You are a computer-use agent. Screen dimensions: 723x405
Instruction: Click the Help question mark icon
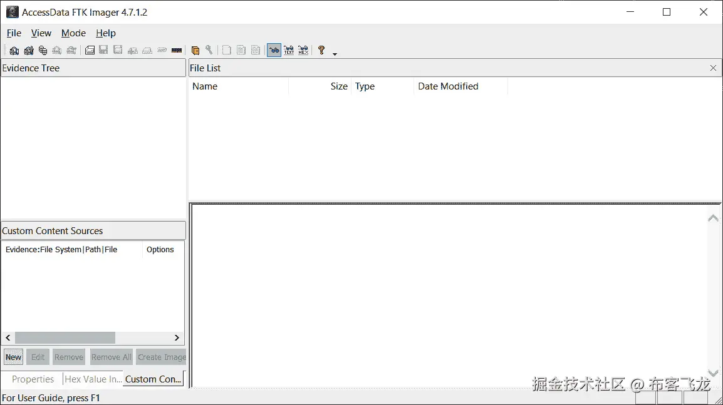(x=321, y=50)
